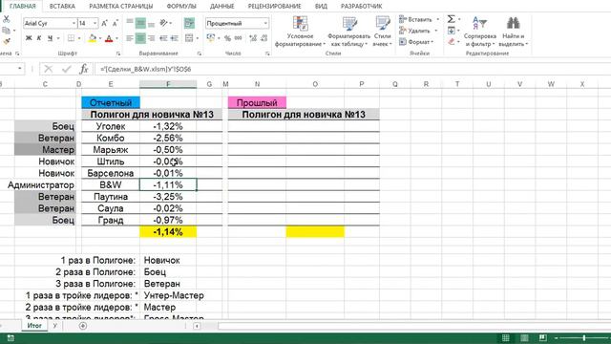Open Форматировать как таблицу
The width and height of the screenshot is (611, 344).
(349, 32)
